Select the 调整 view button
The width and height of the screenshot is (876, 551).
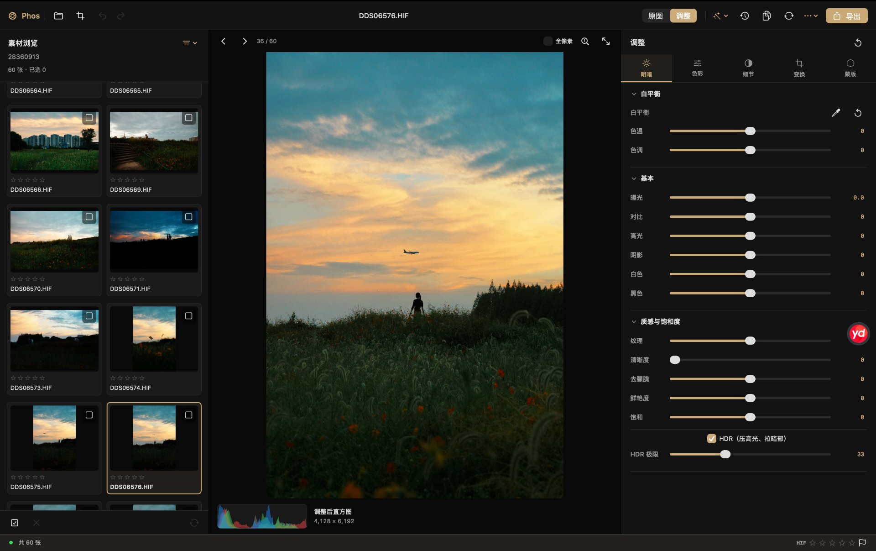[x=683, y=16]
